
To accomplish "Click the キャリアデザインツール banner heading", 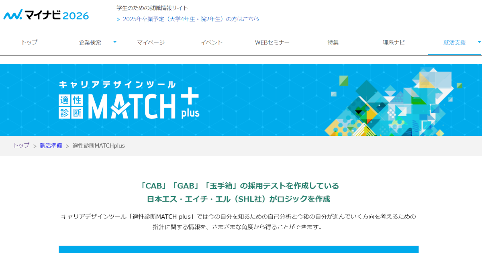I will click(117, 85).
